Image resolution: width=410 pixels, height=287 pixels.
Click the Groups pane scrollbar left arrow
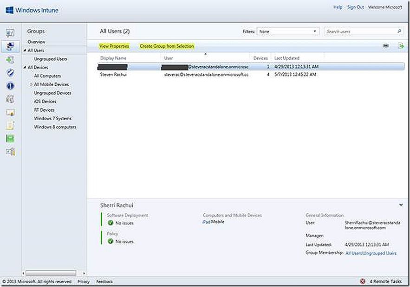point(23,273)
